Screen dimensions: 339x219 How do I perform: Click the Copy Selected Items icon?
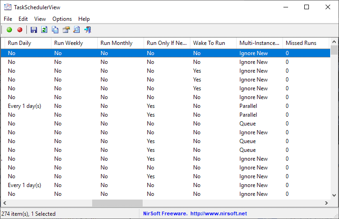55,30
